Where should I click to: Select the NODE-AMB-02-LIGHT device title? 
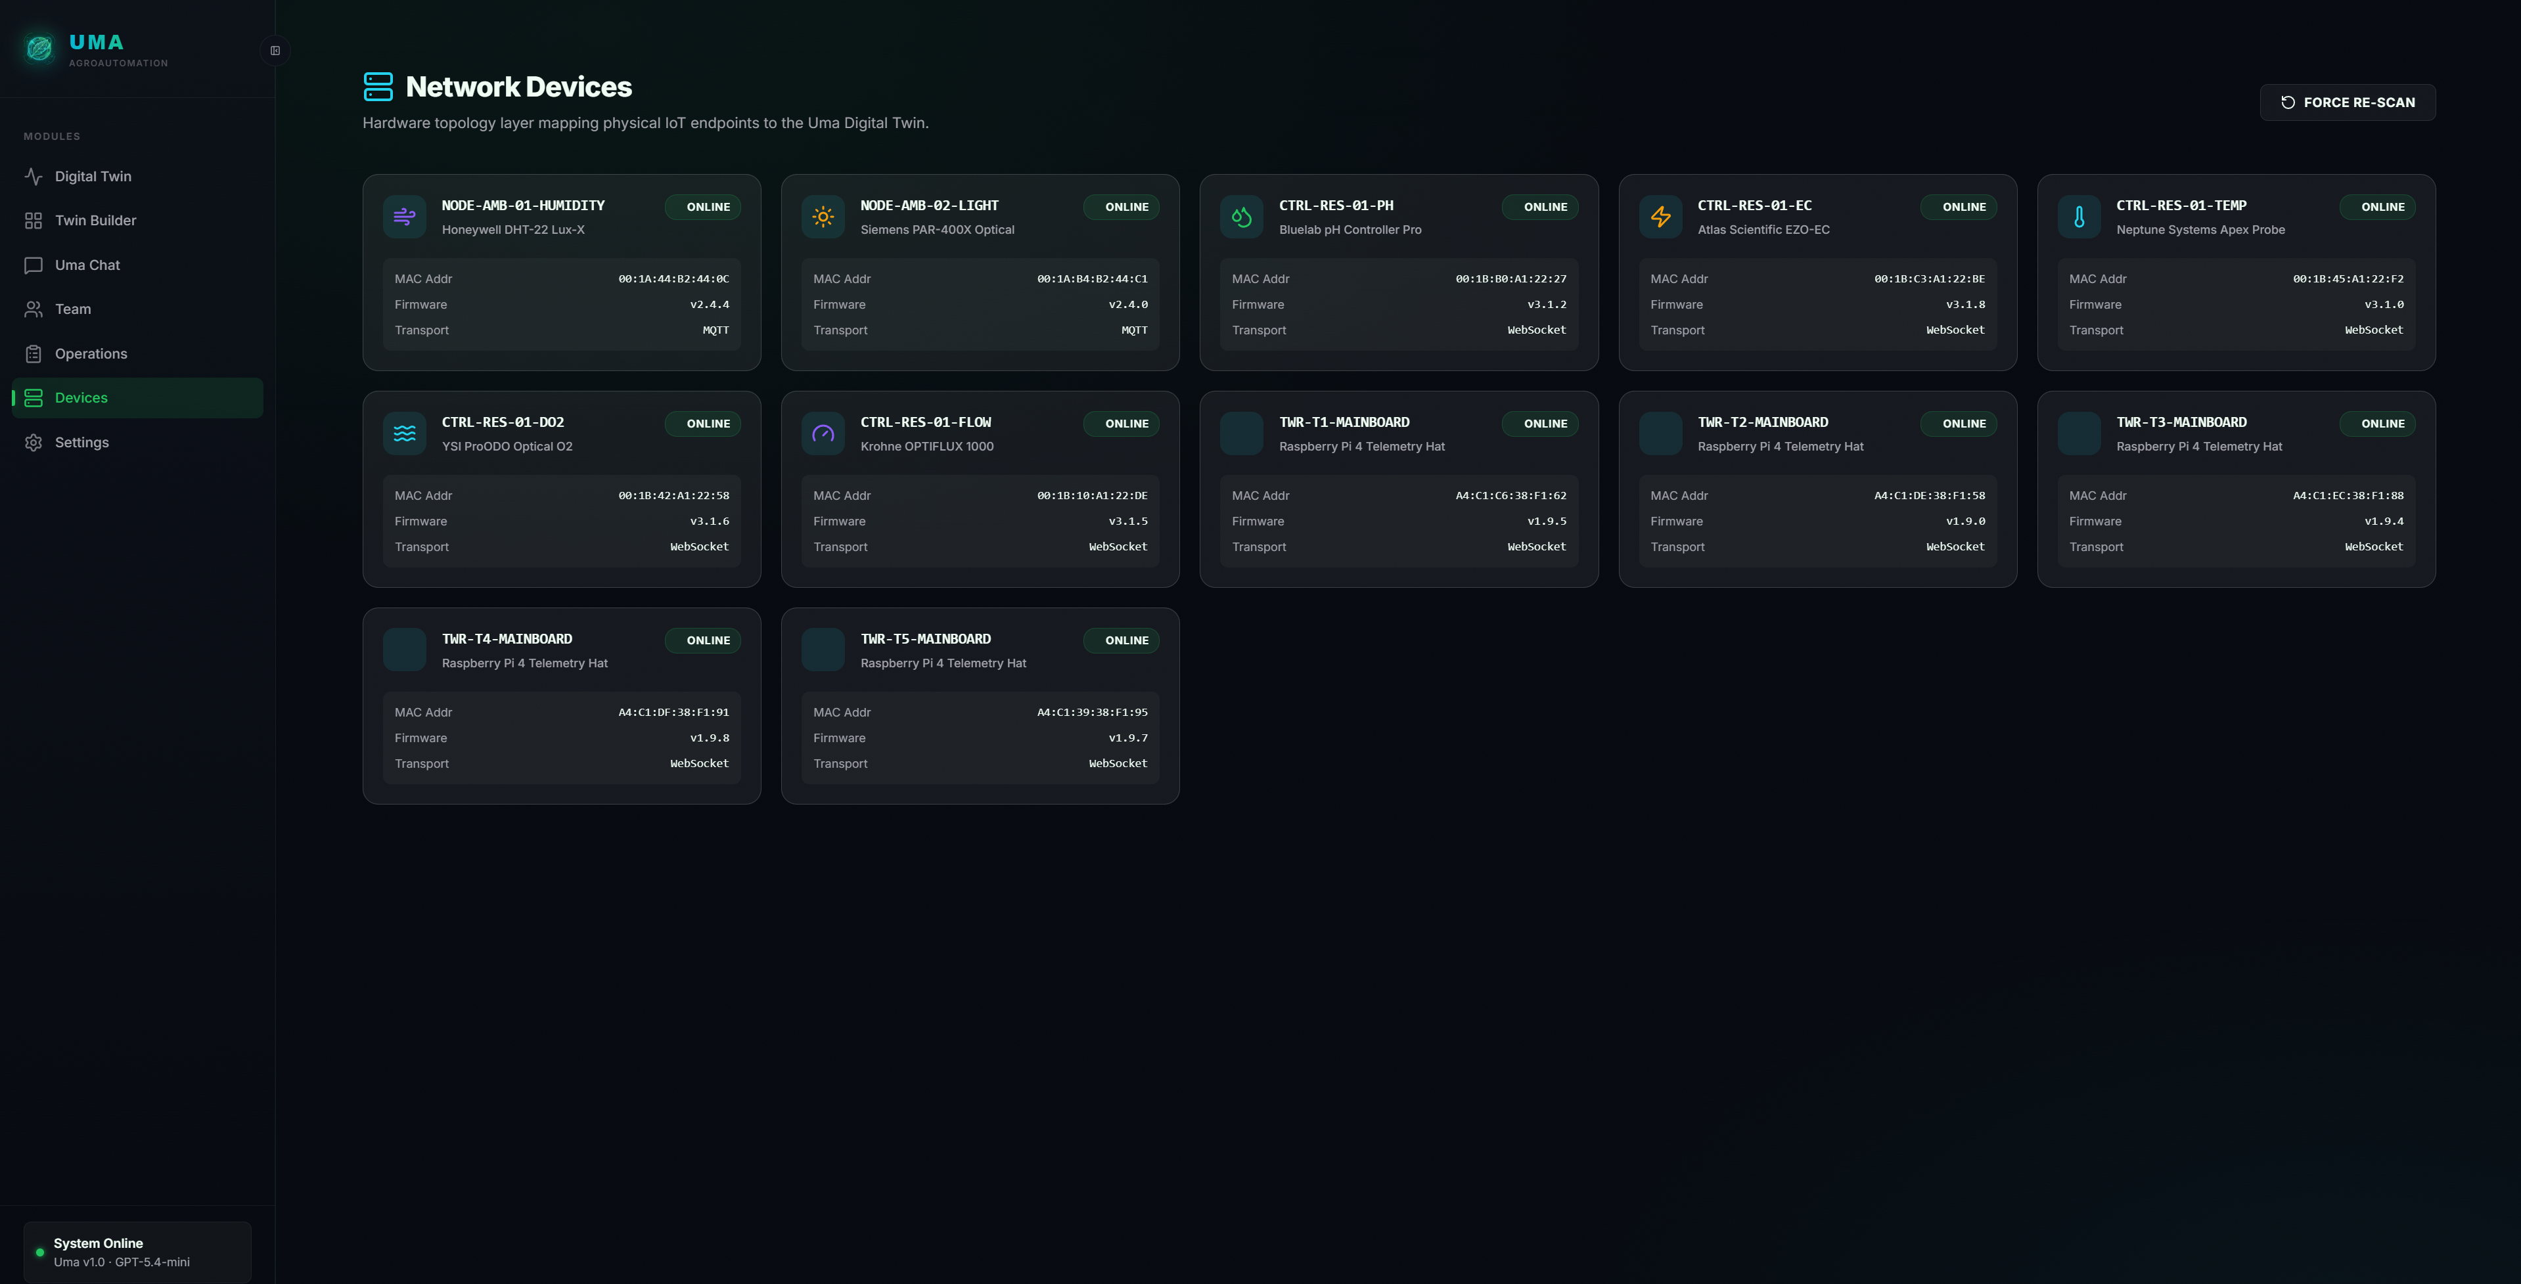(929, 206)
